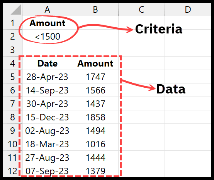Click the criteria cell containing <1500
Screen dimensions: 214x180
(47, 36)
